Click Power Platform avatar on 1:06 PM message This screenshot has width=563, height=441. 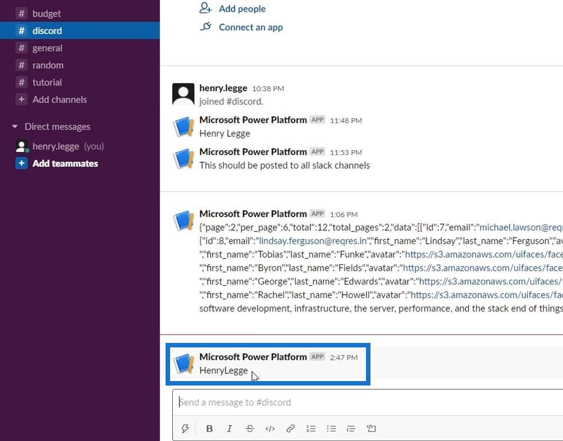[184, 220]
